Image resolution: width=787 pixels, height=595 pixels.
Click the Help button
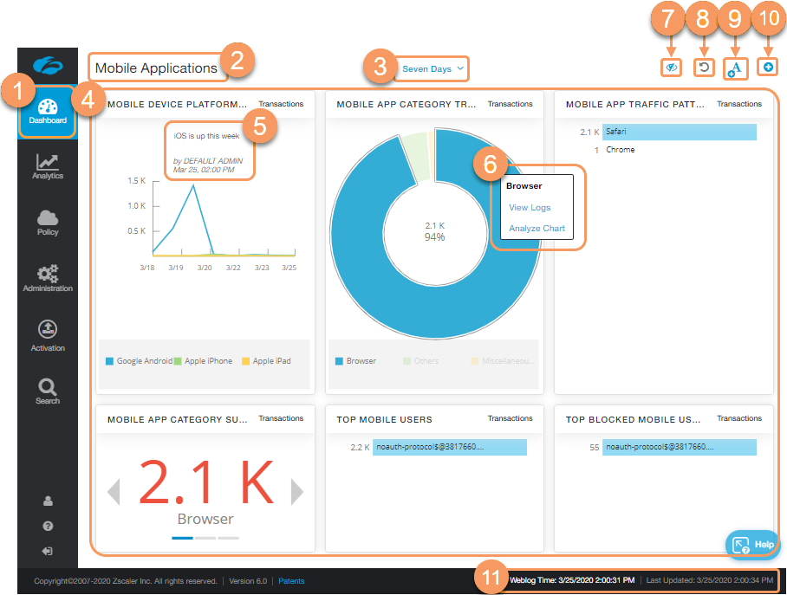[x=752, y=544]
